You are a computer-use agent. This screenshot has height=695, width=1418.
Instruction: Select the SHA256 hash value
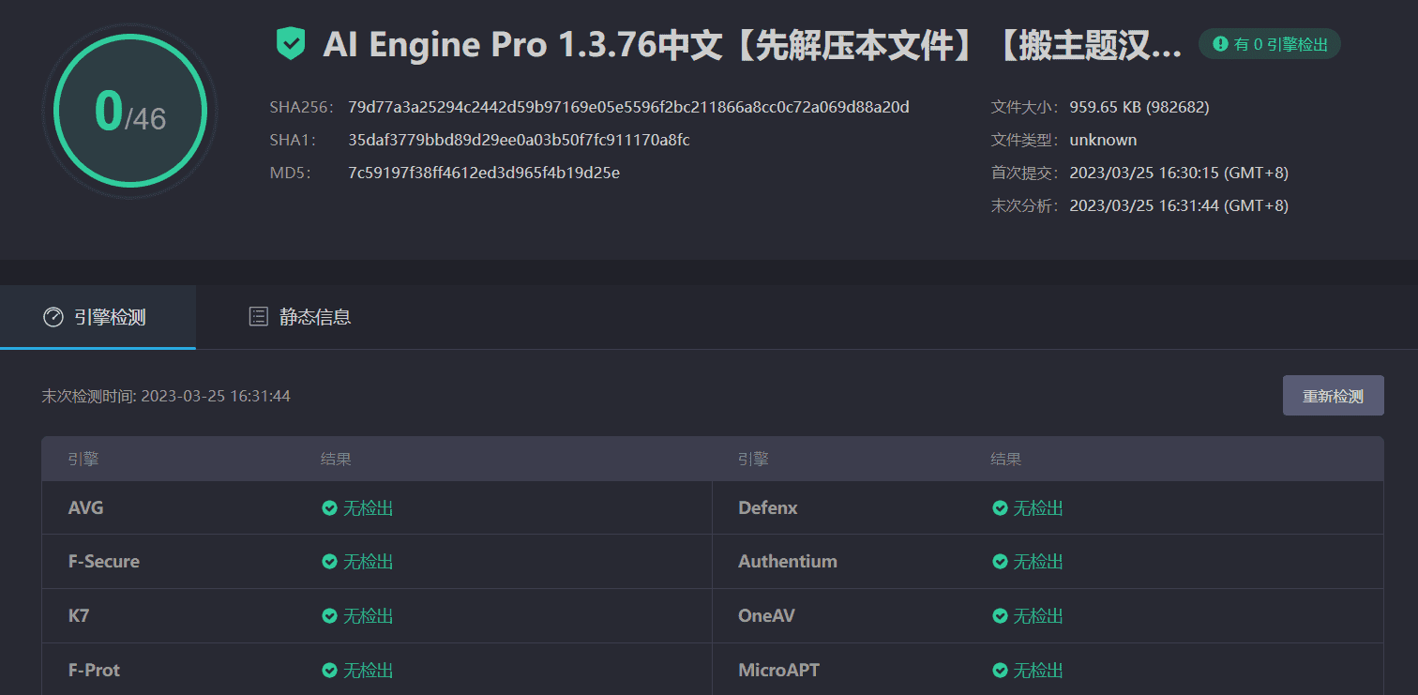click(x=628, y=107)
